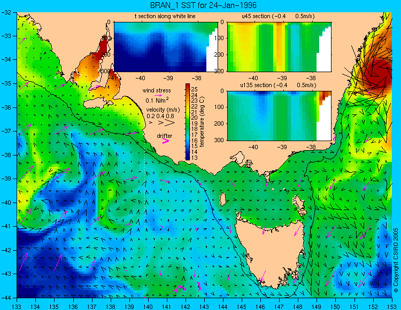The width and height of the screenshot is (401, 310).
Task: Click longitude label '144' on the bottom axis
Action: coord(223,307)
